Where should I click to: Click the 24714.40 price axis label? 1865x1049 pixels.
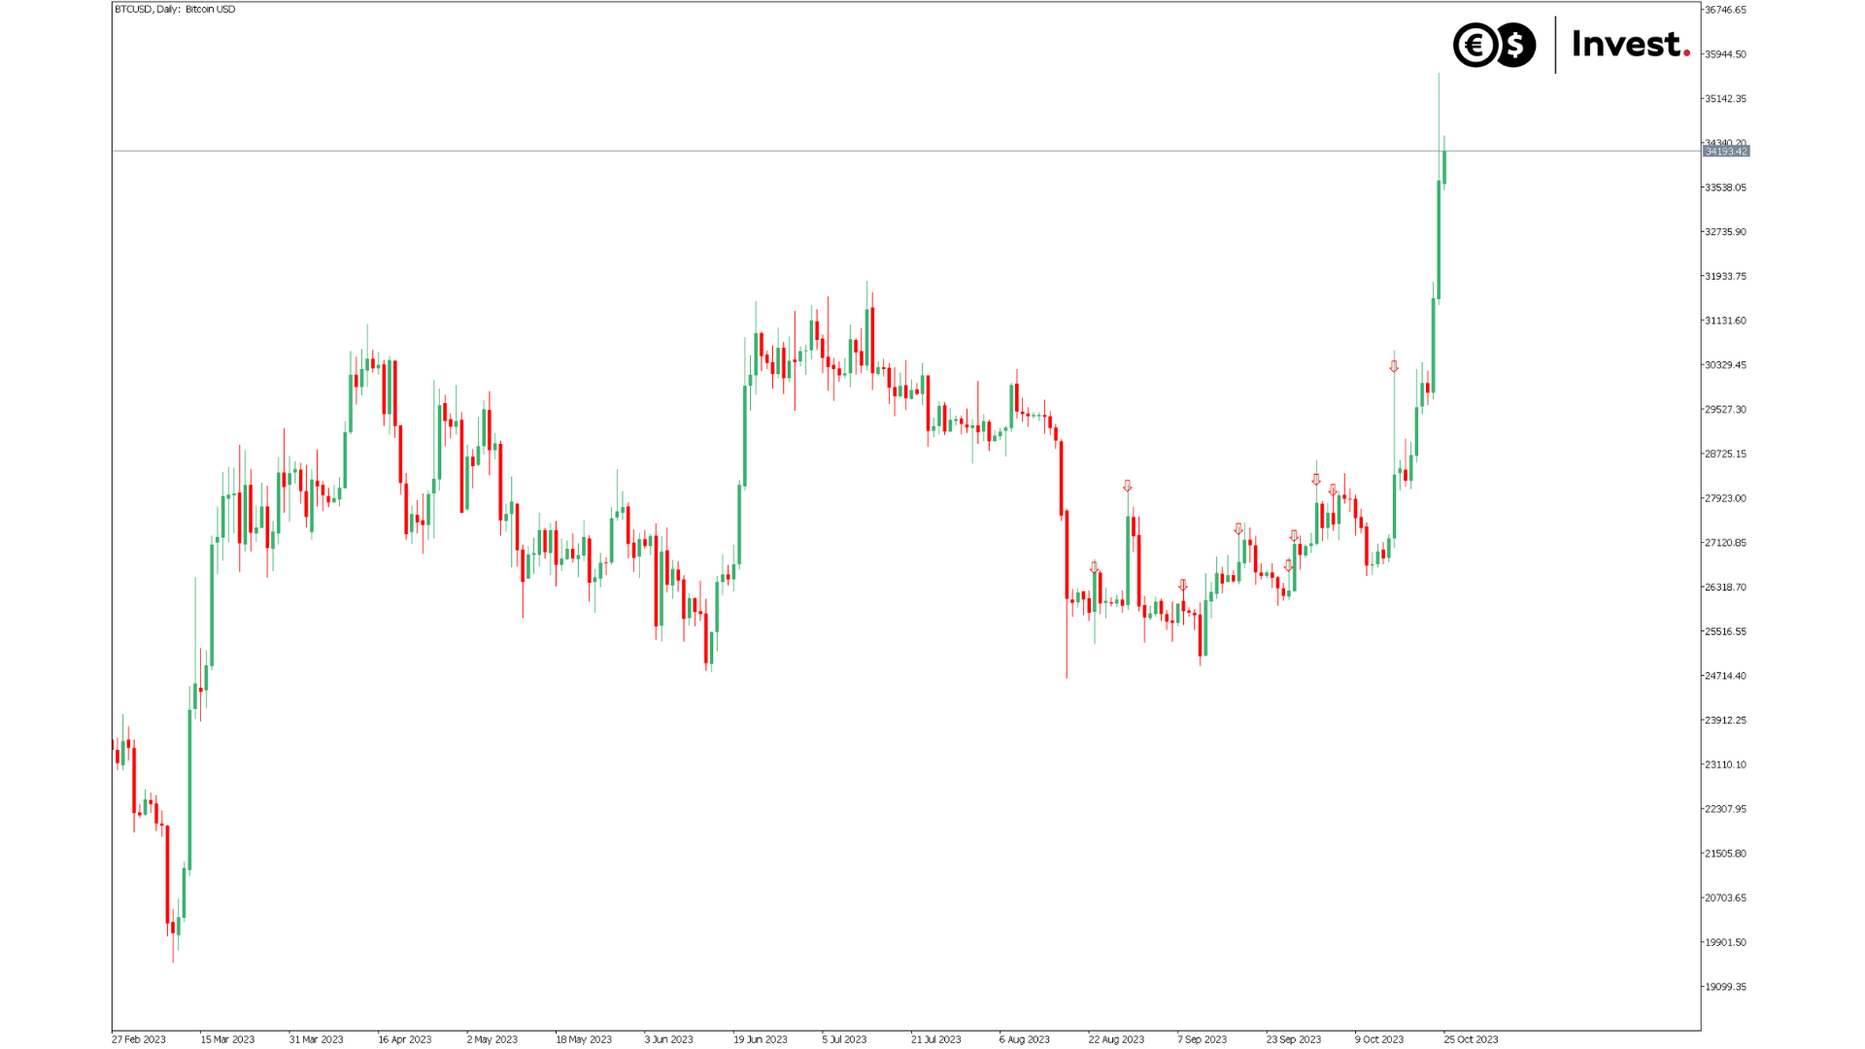coord(1725,676)
